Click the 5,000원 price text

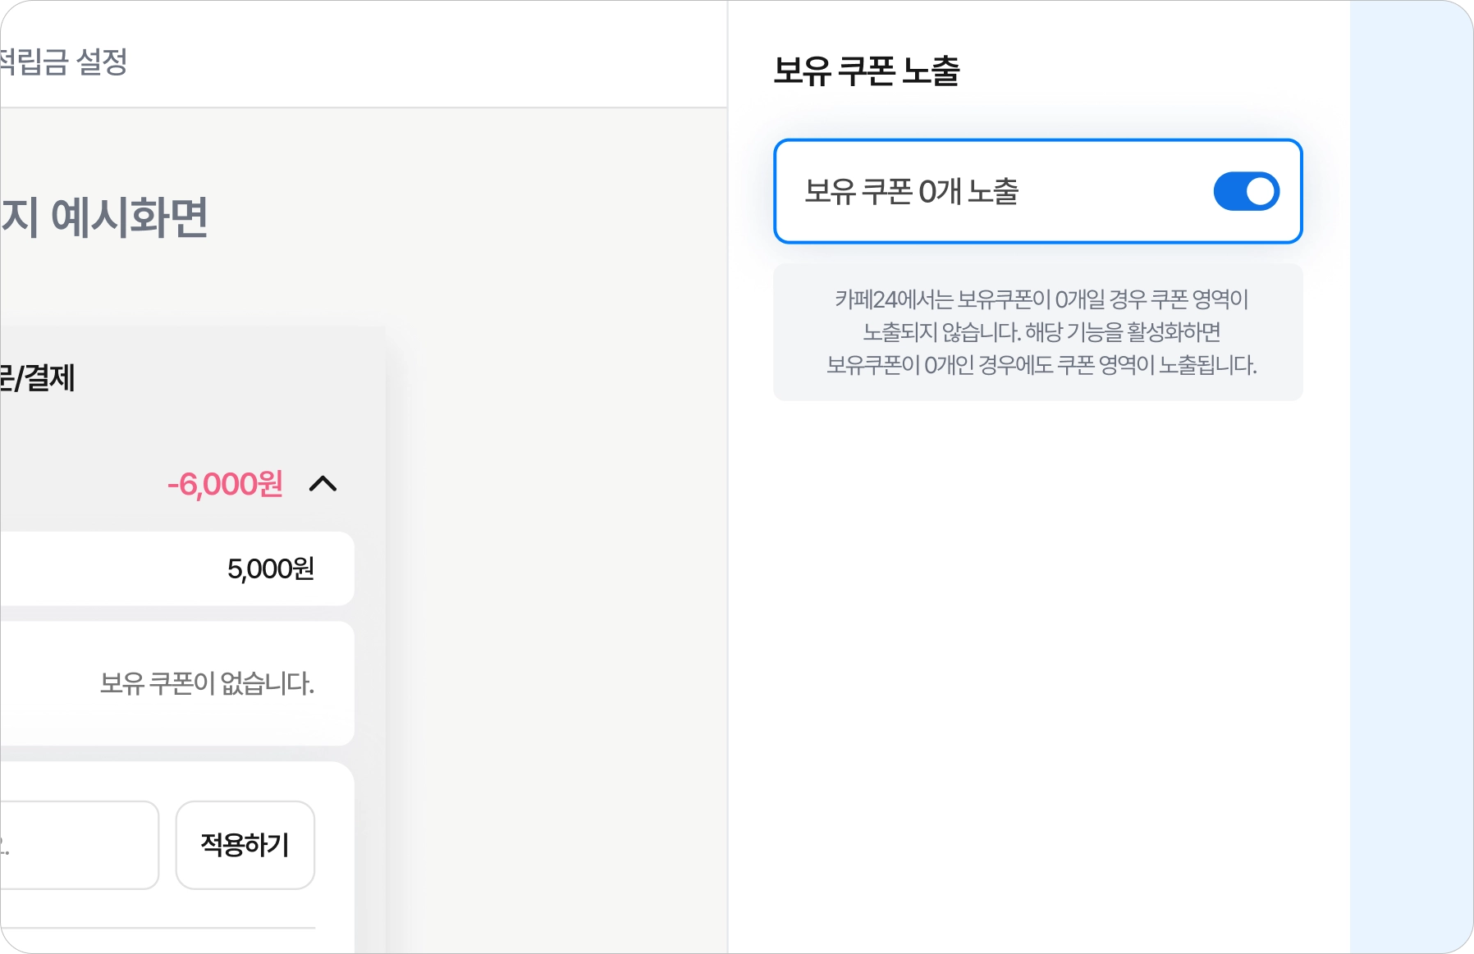click(x=270, y=568)
